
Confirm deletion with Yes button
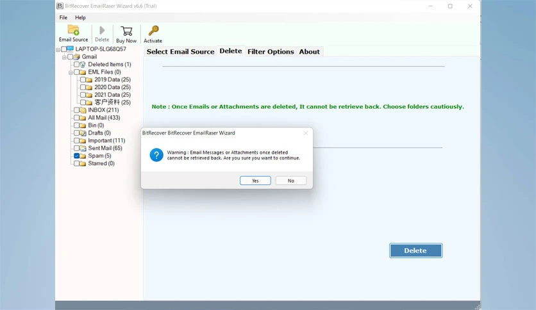[x=255, y=181]
